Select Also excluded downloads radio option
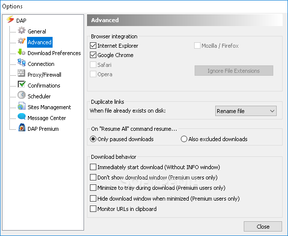Screen dimensions: 288x236 (184, 139)
